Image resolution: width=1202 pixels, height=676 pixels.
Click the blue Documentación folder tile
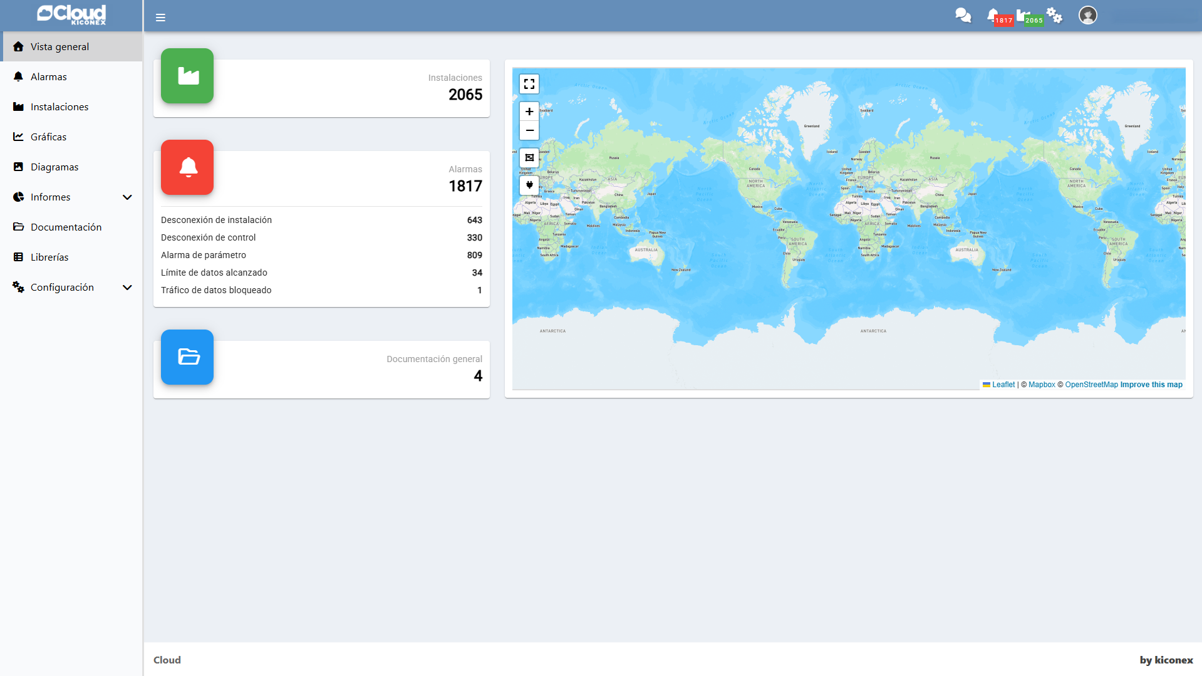187,357
